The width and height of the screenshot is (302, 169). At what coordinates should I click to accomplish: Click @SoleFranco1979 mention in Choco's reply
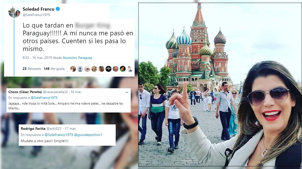click(x=44, y=98)
